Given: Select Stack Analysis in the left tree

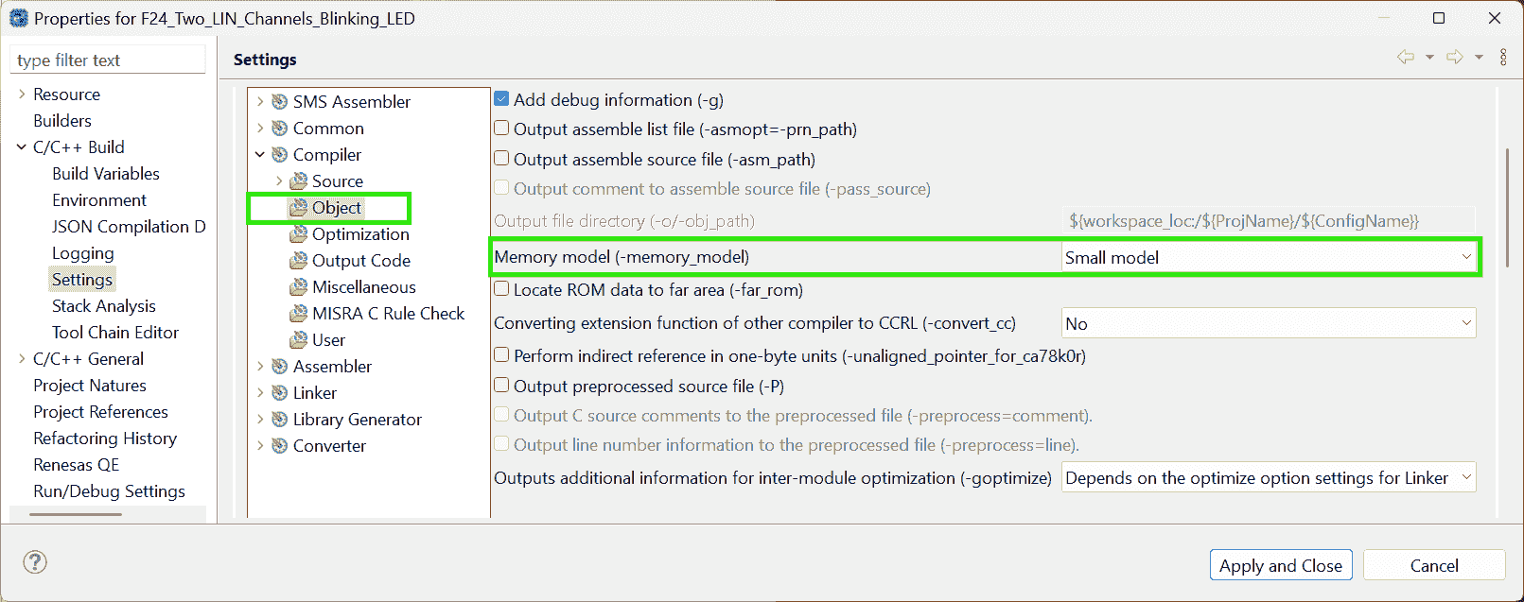Looking at the screenshot, I should click(x=104, y=306).
